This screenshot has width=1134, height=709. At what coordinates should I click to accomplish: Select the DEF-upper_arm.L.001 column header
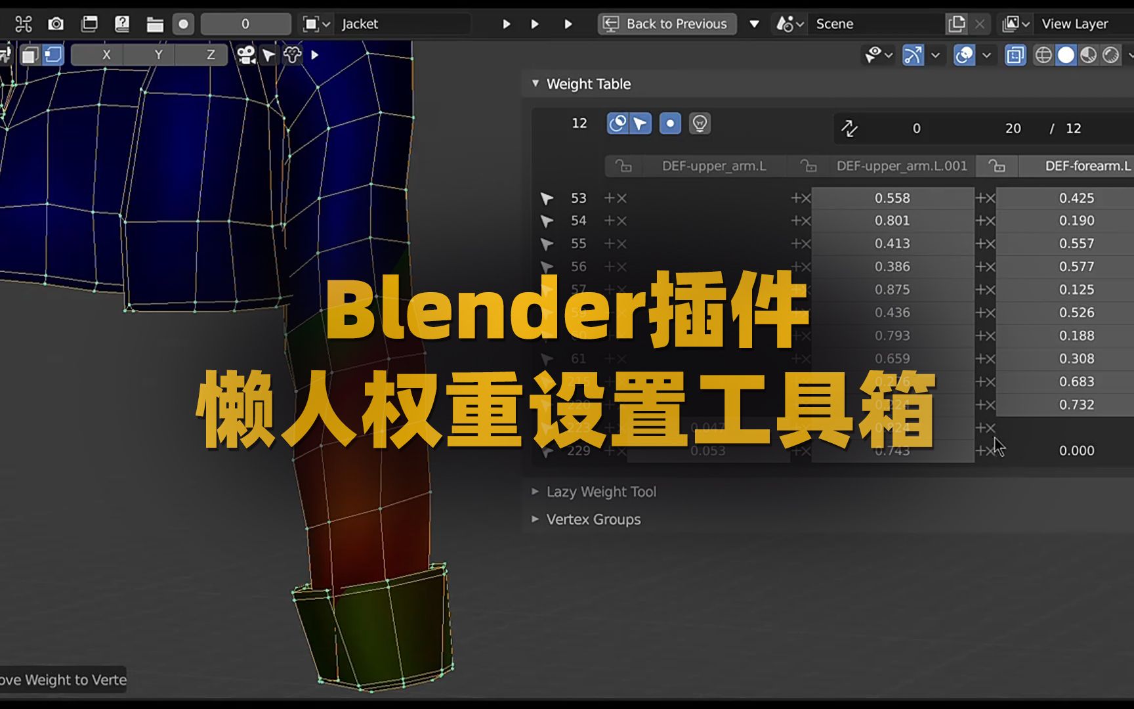(x=902, y=166)
